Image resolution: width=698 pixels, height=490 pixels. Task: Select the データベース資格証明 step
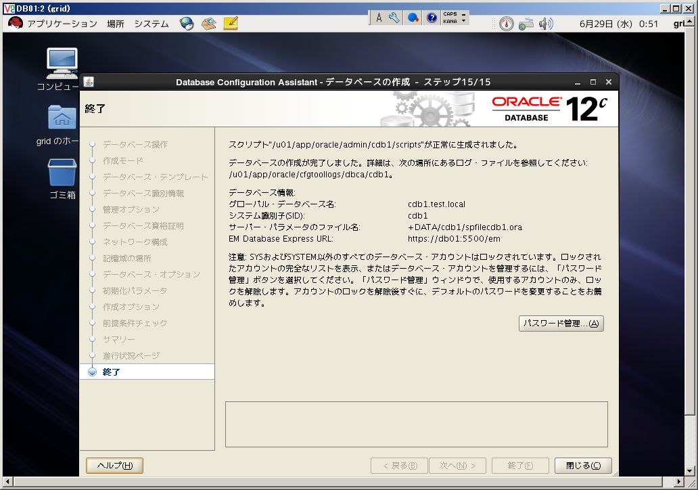pyautogui.click(x=143, y=226)
